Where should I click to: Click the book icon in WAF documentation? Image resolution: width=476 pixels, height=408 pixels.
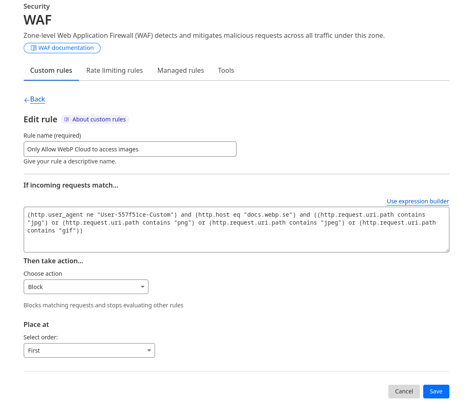[x=34, y=48]
